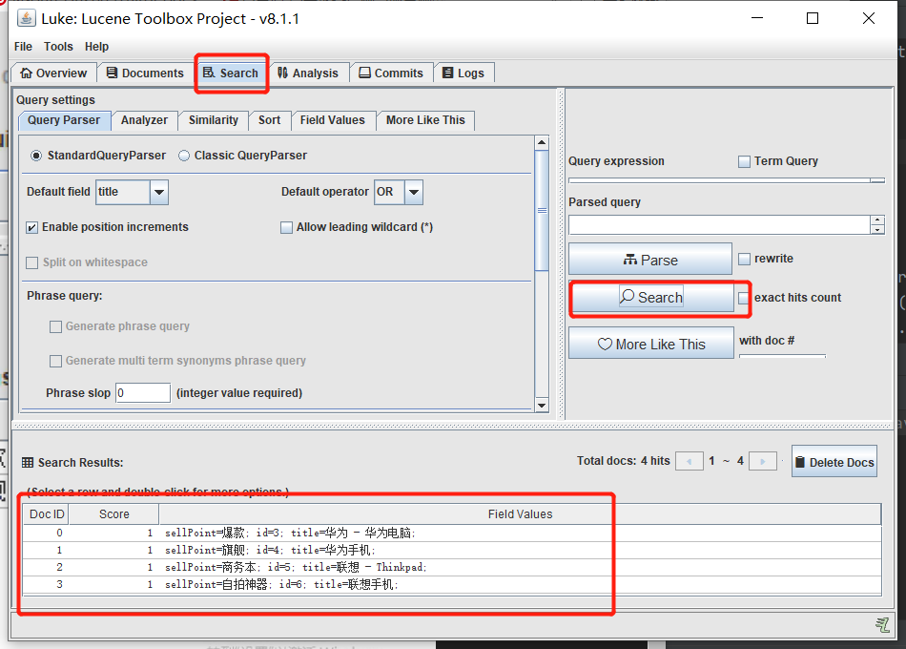This screenshot has height=649, width=906.
Task: Maximize the Luke window
Action: point(813,18)
